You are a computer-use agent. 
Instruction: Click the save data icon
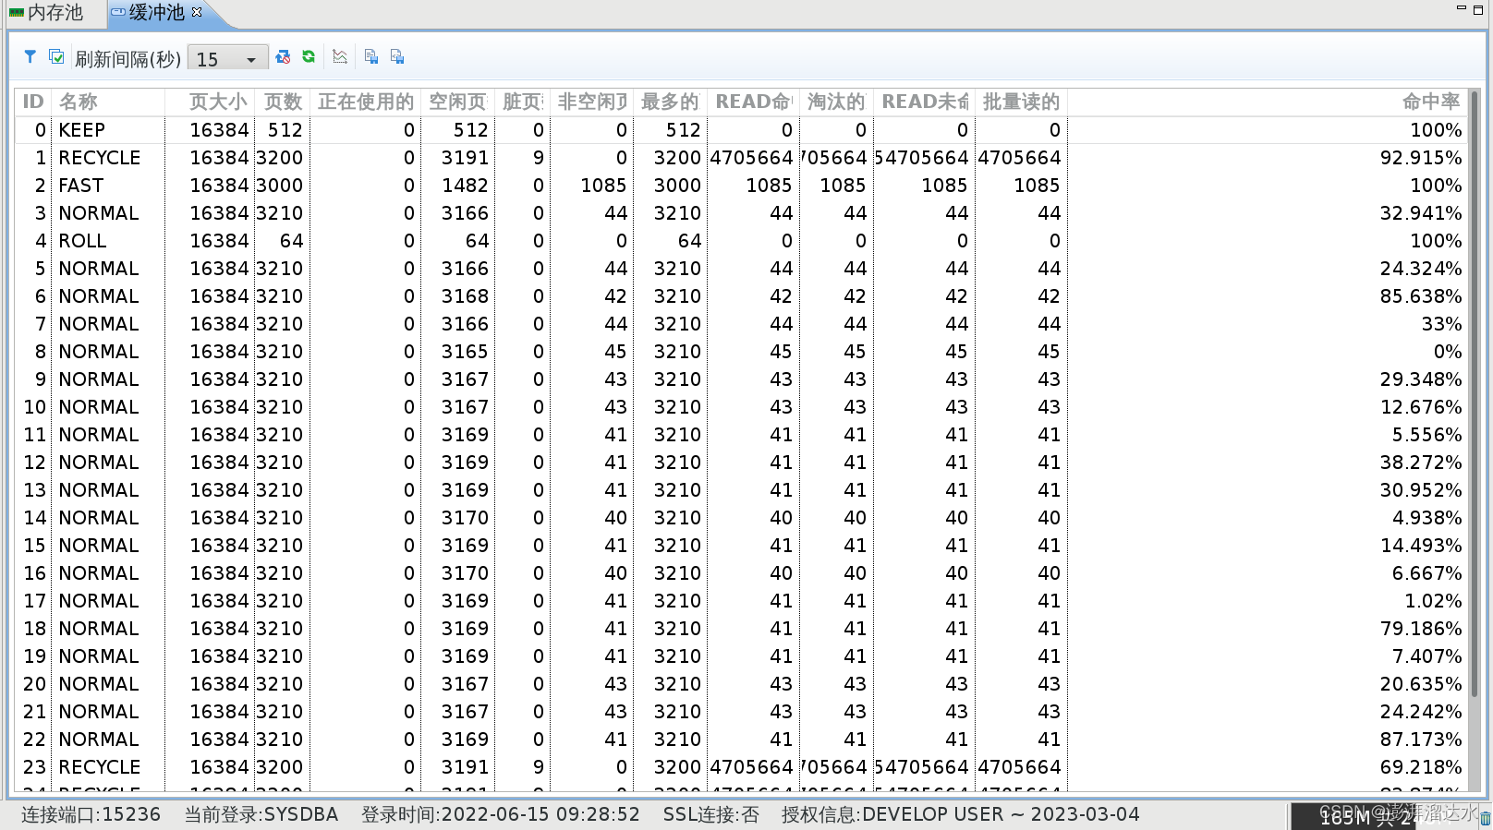(x=371, y=57)
